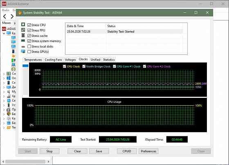Image resolution: width=229 pixels, height=165 pixels.
Task: Go forward with the right arrow in AIDA64
Action: [12, 16]
